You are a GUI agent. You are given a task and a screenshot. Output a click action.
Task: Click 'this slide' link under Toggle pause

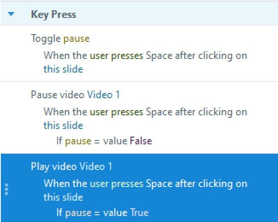pyautogui.click(x=63, y=69)
